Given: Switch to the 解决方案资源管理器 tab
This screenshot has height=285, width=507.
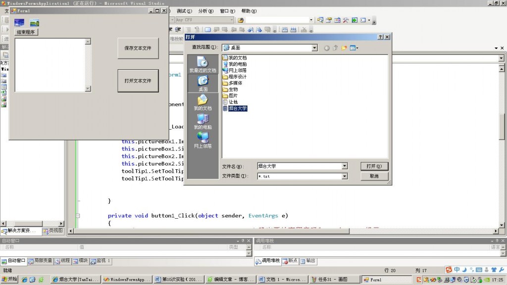Looking at the screenshot, I should (x=20, y=231).
